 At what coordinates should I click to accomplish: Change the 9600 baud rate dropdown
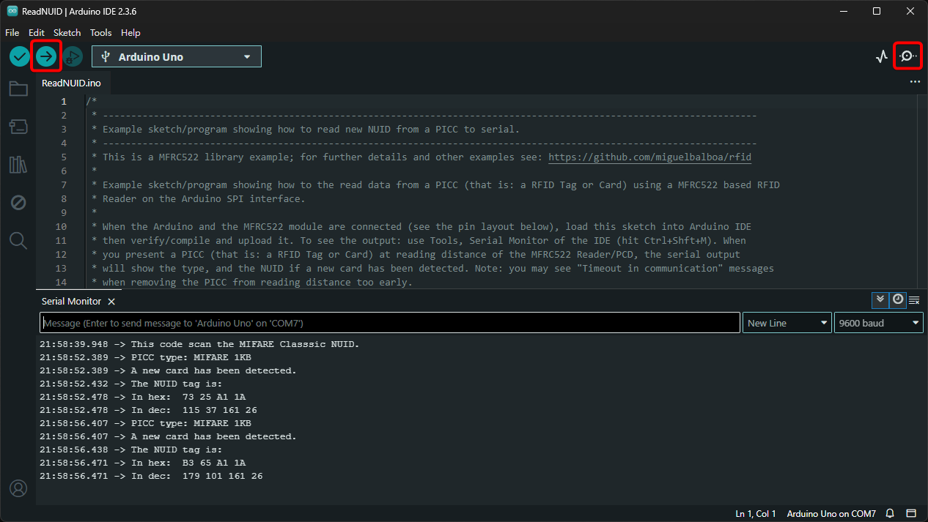878,322
